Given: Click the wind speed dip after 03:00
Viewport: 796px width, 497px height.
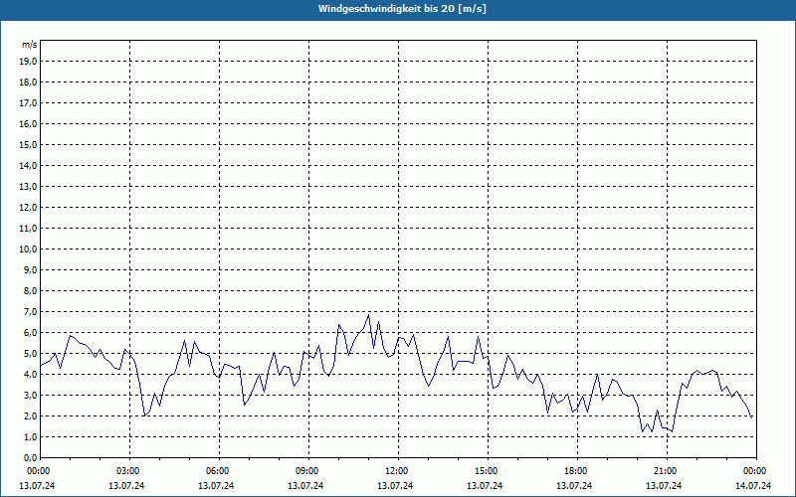Looking at the screenshot, I should coord(144,415).
